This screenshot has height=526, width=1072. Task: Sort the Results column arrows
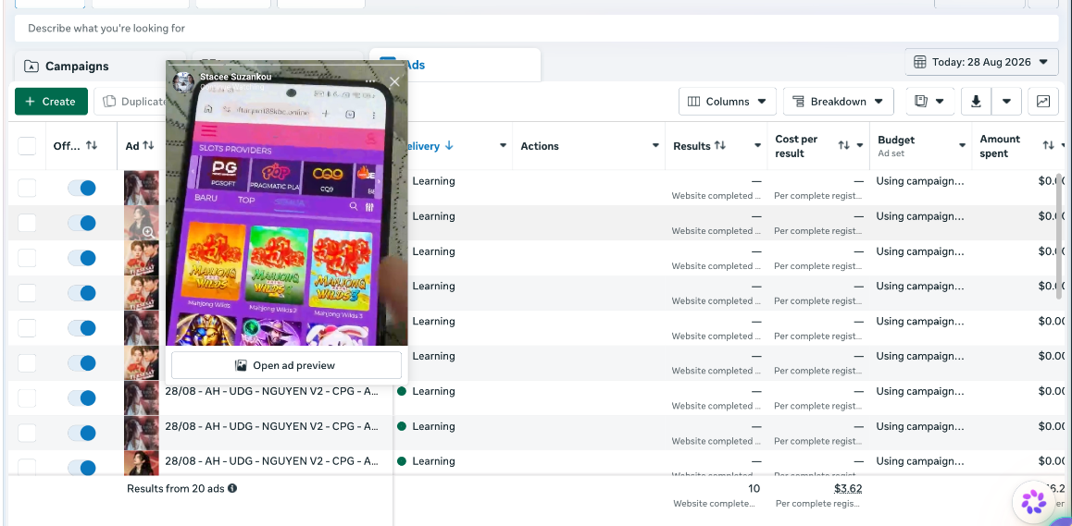tap(720, 145)
